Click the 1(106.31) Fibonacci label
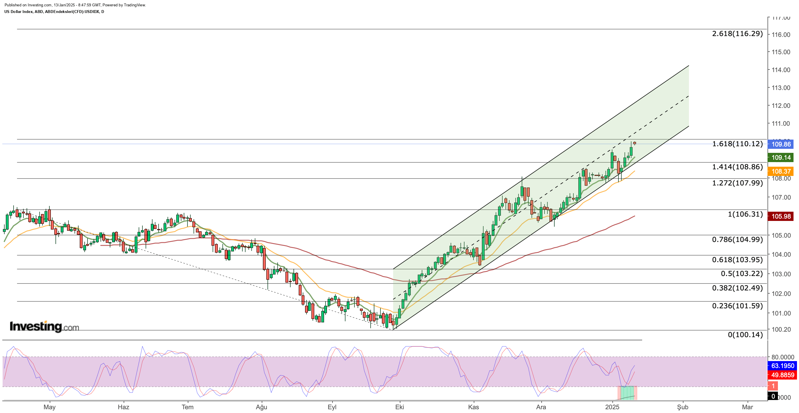Image resolution: width=799 pixels, height=413 pixels. [745, 214]
